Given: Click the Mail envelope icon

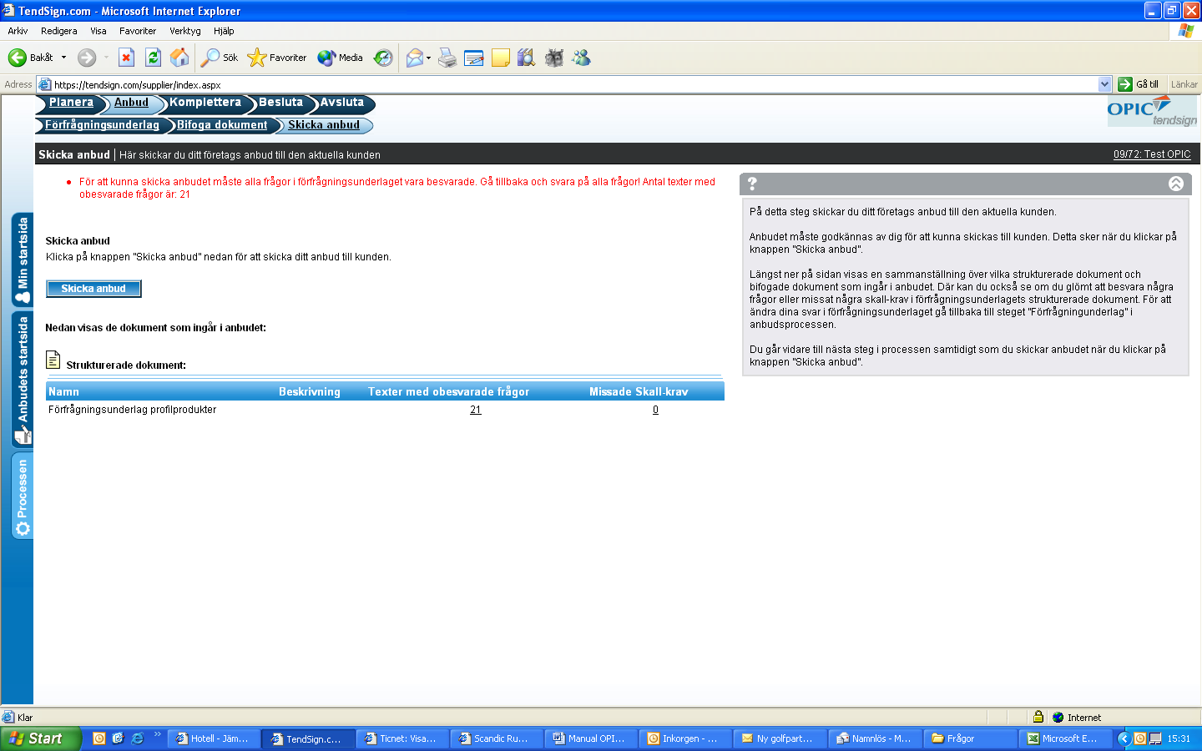Looking at the screenshot, I should (x=414, y=58).
